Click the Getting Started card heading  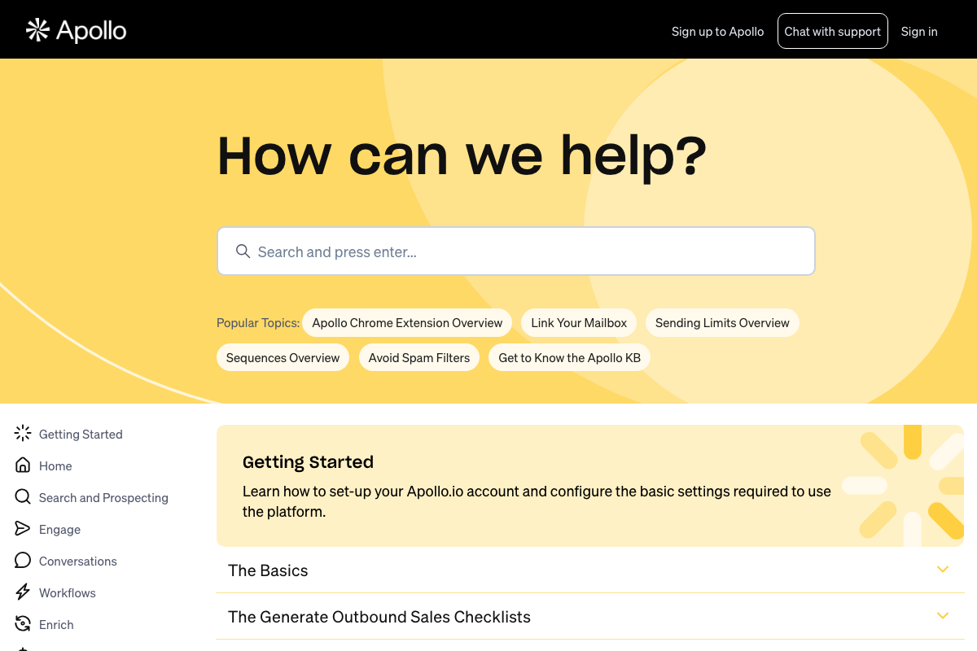click(x=308, y=462)
